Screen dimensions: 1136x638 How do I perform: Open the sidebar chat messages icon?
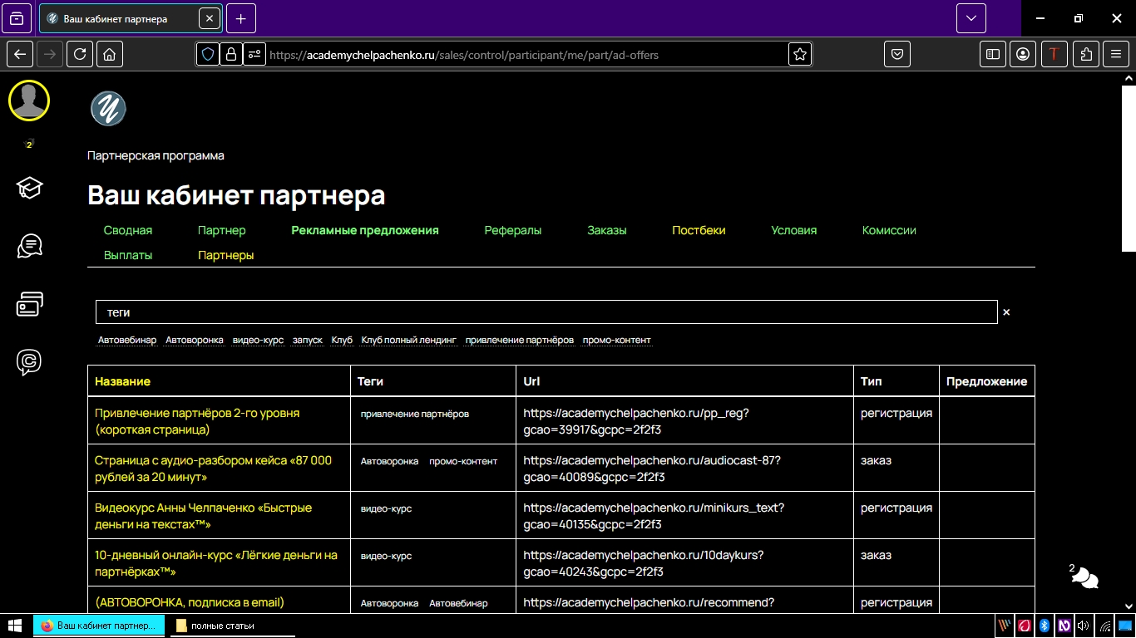29,246
